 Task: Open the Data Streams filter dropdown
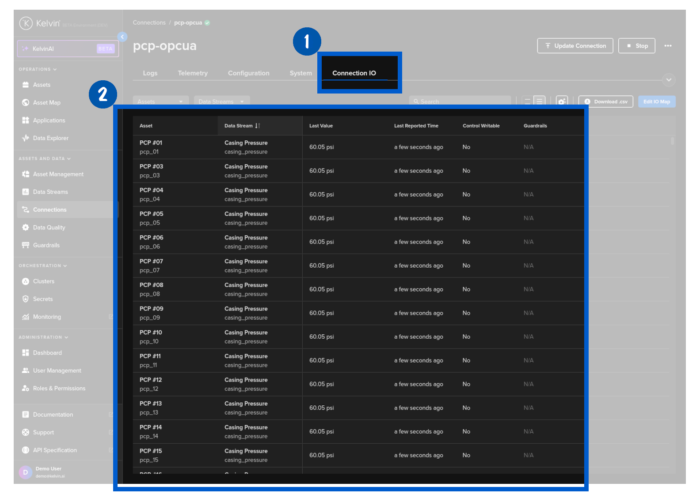click(221, 101)
